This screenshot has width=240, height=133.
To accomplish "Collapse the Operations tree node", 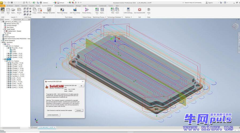I will click(1, 42).
